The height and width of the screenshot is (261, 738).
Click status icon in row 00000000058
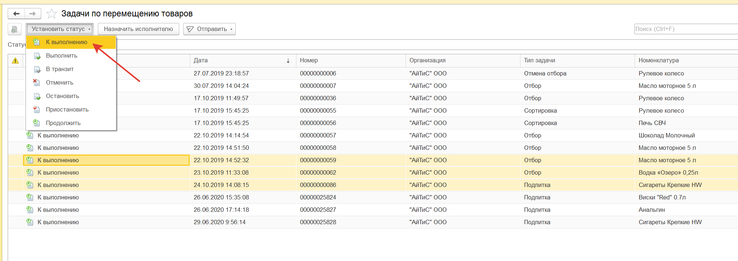30,148
